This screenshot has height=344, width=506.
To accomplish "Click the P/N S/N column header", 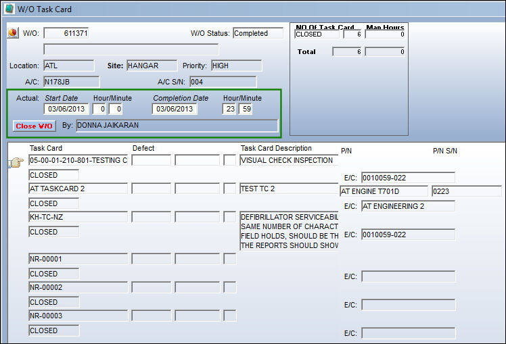I will 445,151.
